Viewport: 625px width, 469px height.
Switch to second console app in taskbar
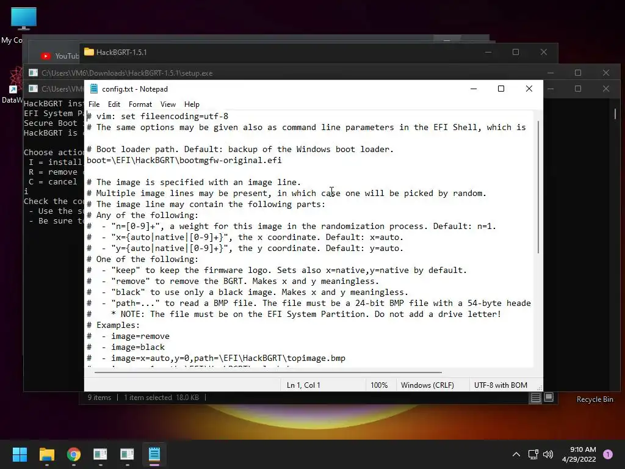click(127, 454)
